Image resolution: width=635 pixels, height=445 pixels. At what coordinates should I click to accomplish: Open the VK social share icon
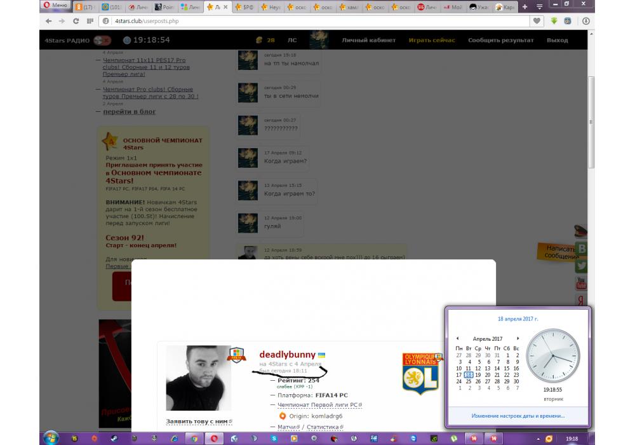point(580,249)
